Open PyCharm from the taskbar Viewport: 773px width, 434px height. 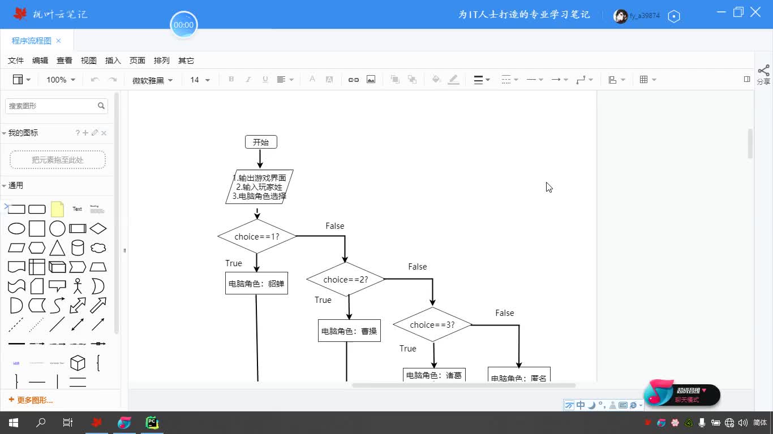coord(152,423)
